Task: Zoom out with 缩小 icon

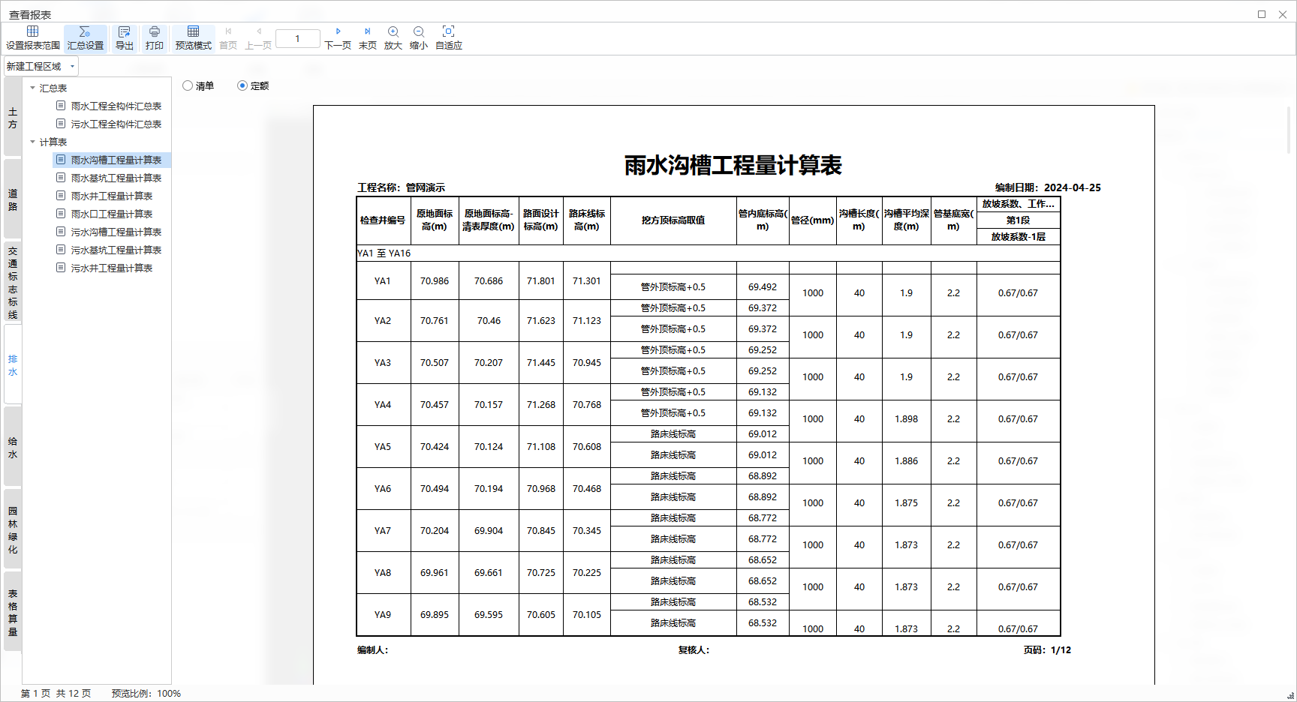Action: tap(419, 37)
